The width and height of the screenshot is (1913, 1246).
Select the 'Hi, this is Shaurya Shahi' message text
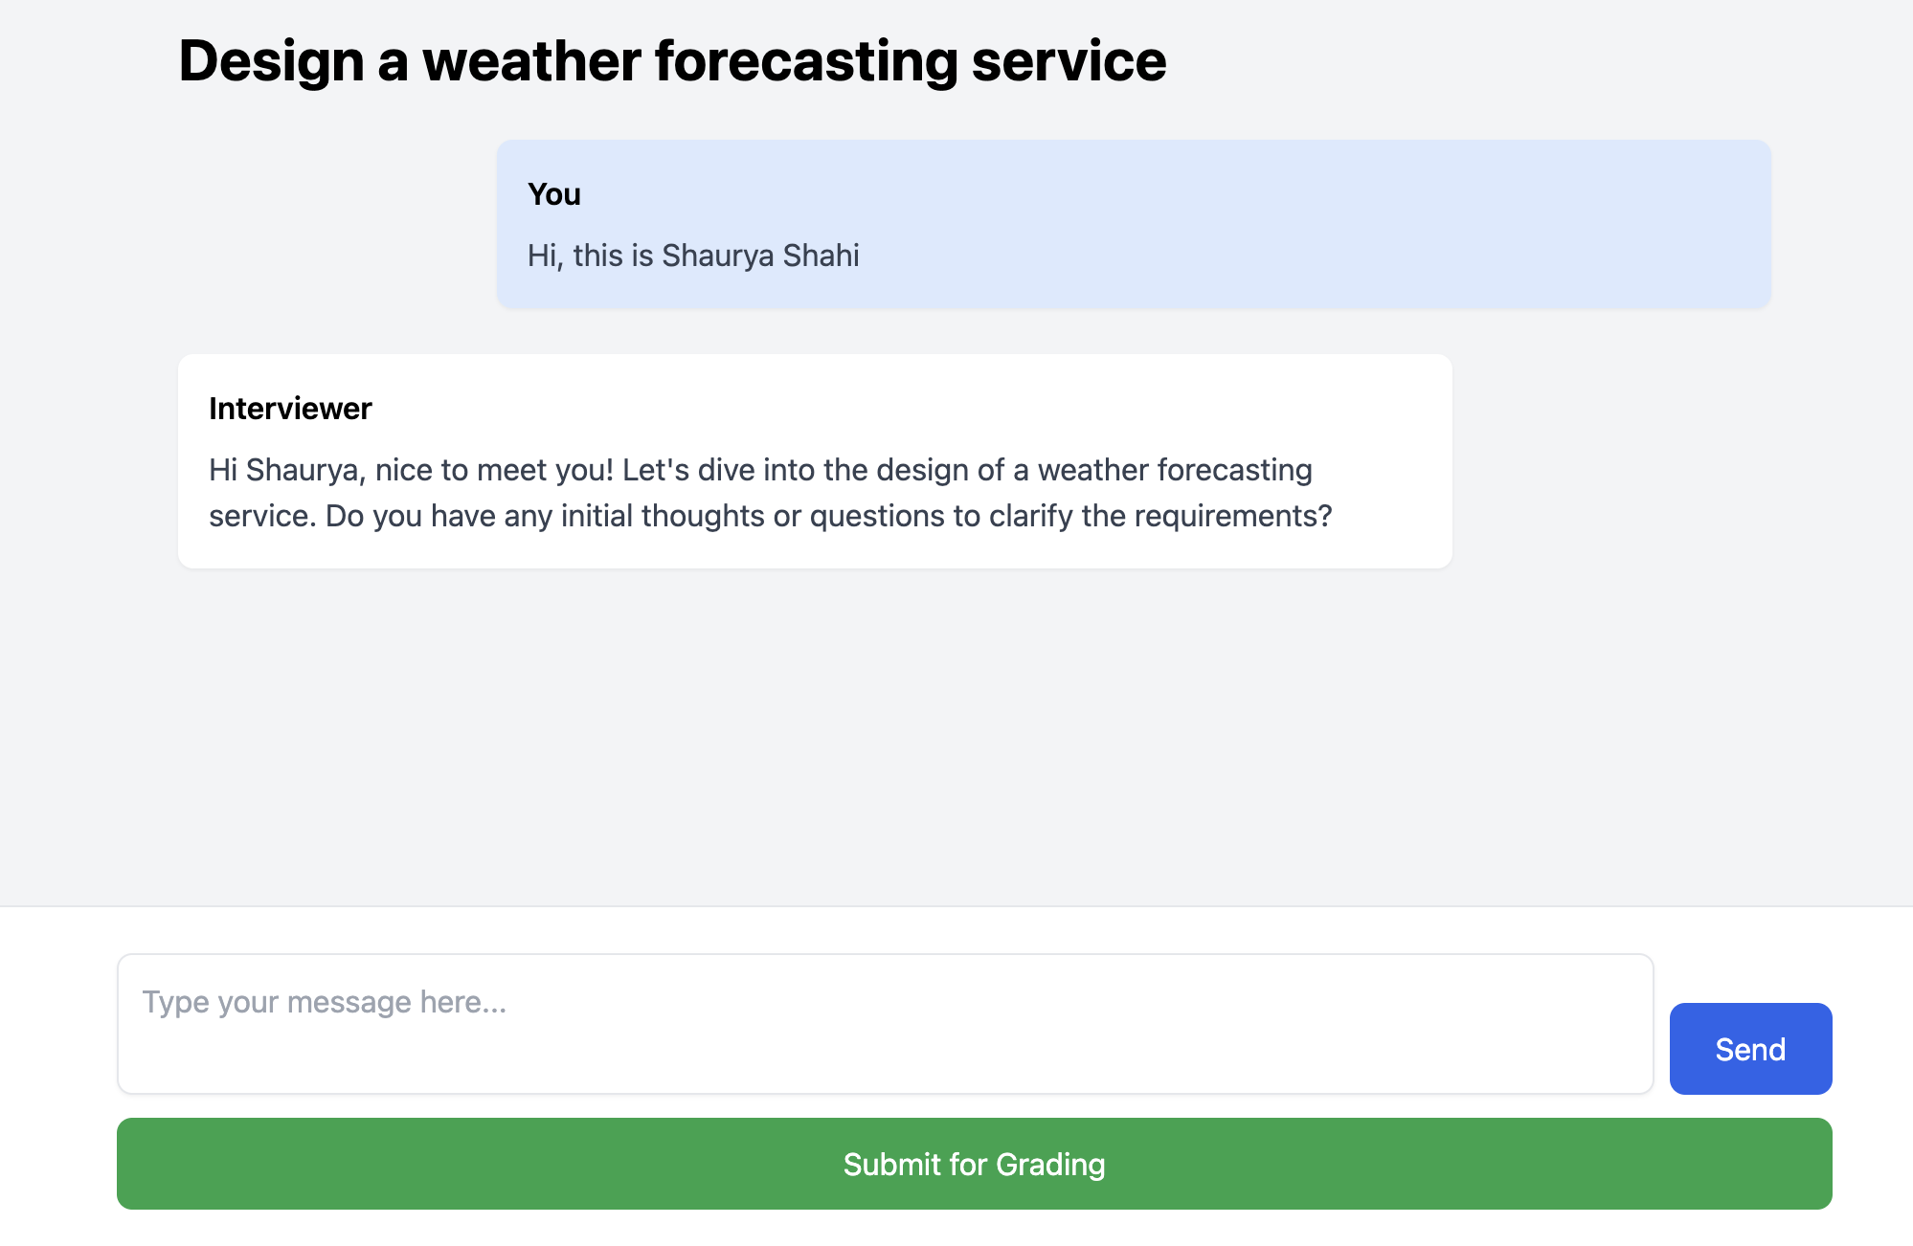pyautogui.click(x=693, y=256)
